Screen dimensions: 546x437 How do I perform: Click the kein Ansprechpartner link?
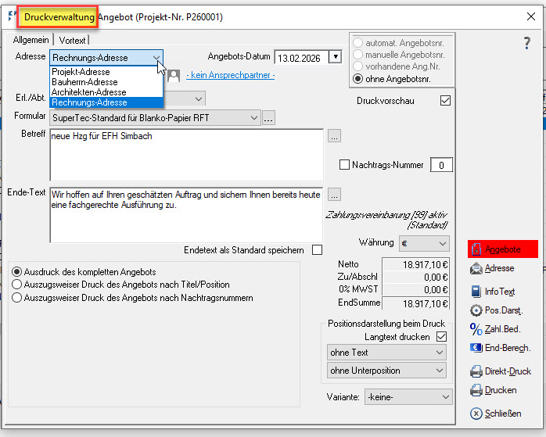coord(230,75)
